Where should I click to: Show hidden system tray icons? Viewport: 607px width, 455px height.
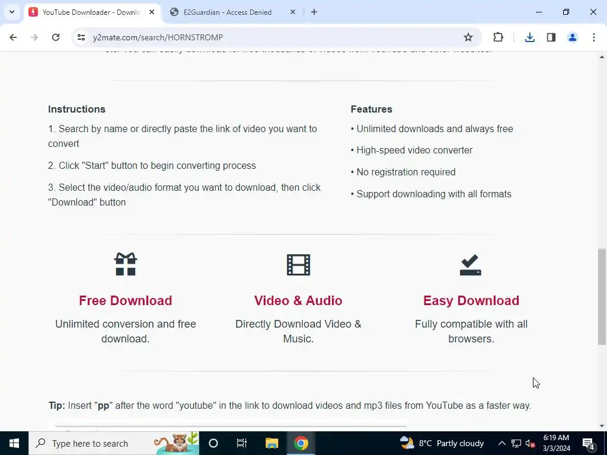click(501, 443)
